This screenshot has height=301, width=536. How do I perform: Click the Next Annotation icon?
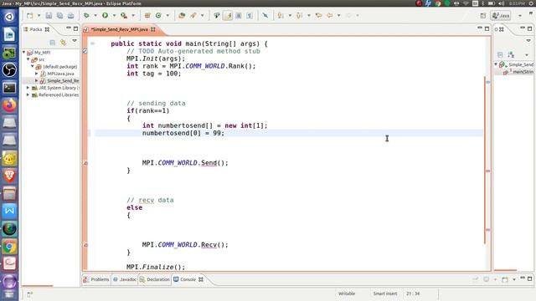(281, 15)
